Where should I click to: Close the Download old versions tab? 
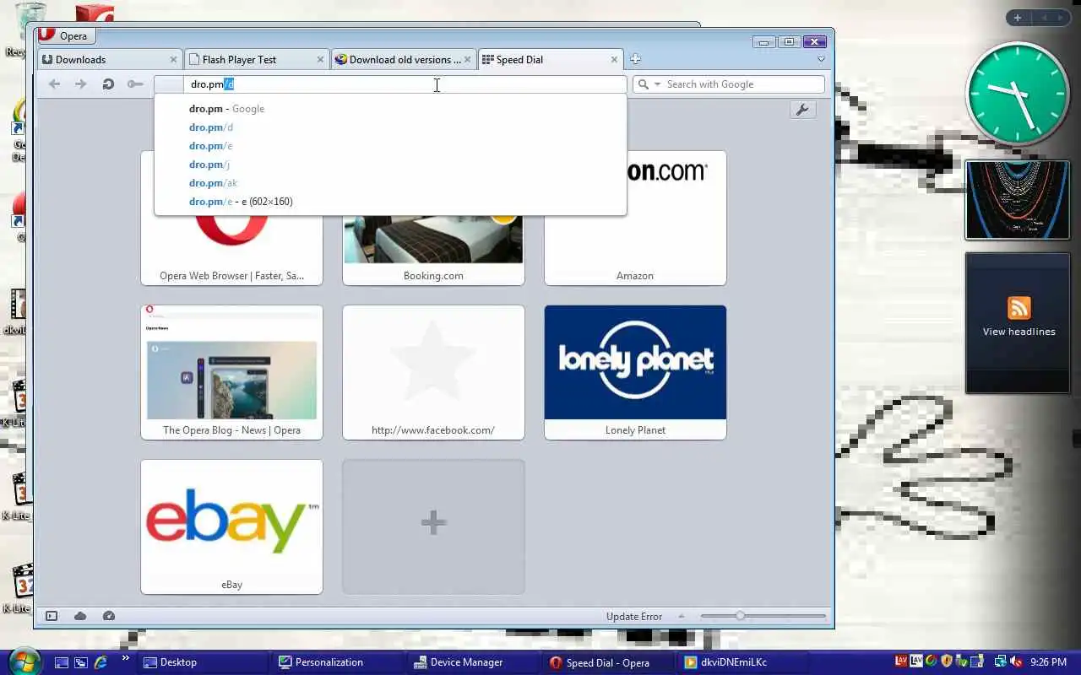pyautogui.click(x=467, y=59)
